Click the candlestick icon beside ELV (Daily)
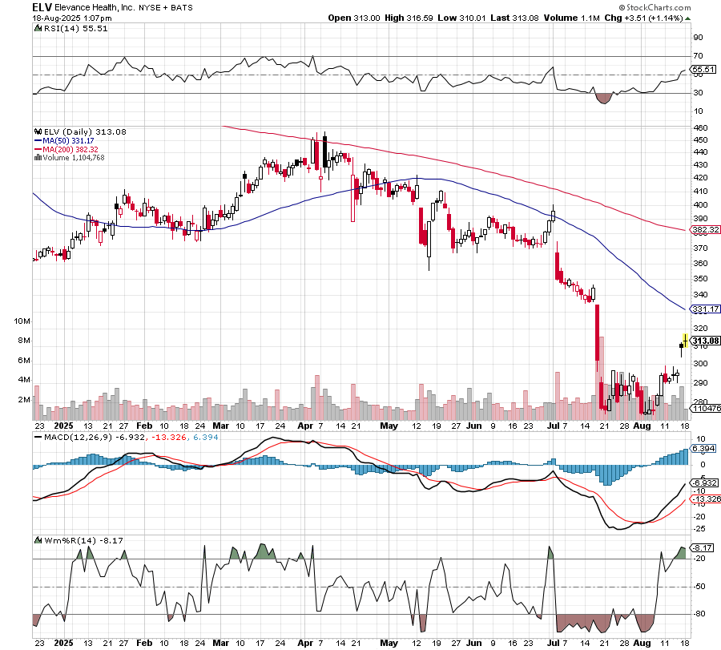 (38, 131)
